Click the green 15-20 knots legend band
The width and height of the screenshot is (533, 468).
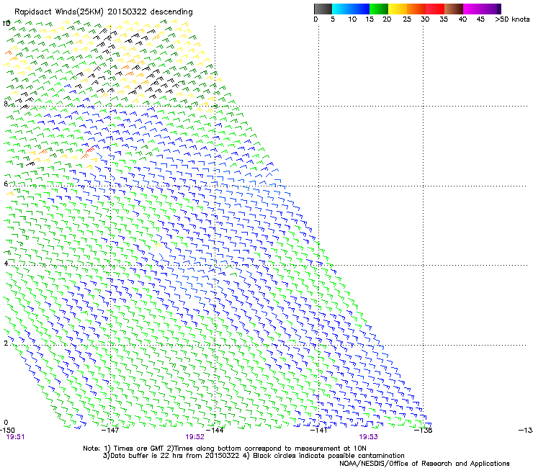[x=379, y=9]
